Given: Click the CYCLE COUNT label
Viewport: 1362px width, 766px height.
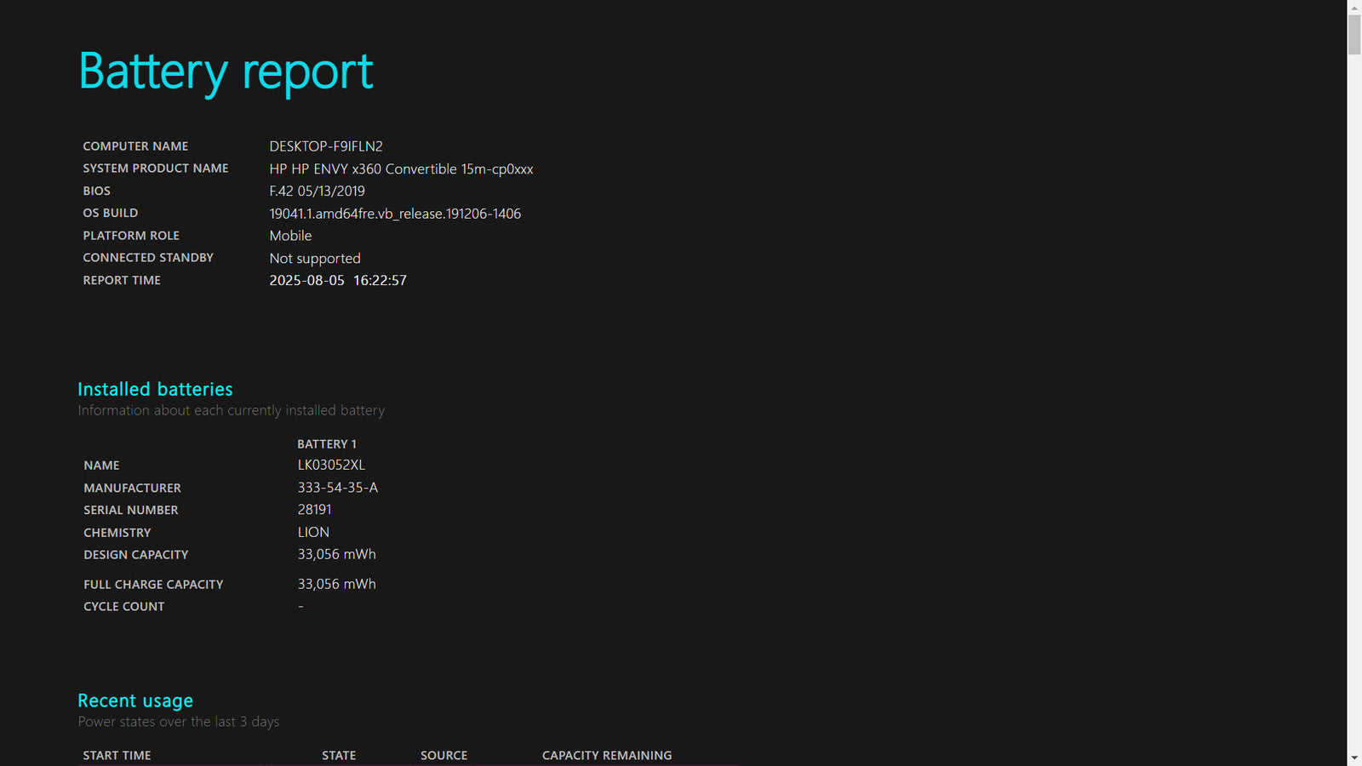Looking at the screenshot, I should (x=124, y=607).
